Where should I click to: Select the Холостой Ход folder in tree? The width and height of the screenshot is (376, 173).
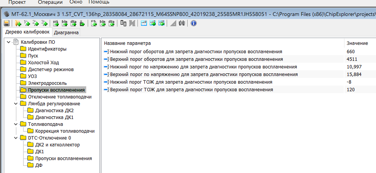pyautogui.click(x=43, y=63)
